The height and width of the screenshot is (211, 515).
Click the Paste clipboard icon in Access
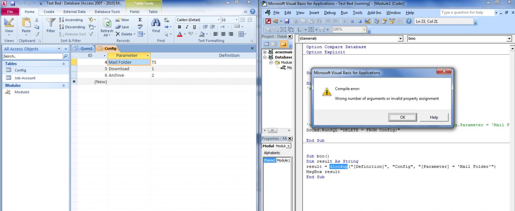pos(26,23)
